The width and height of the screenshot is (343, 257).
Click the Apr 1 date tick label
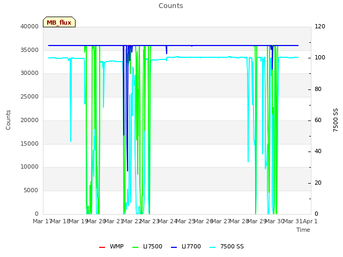(310, 221)
